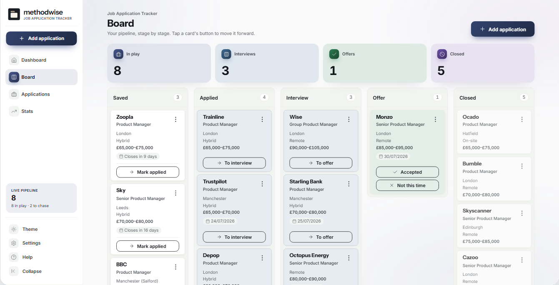Mark Sky application as applied

coord(148,246)
